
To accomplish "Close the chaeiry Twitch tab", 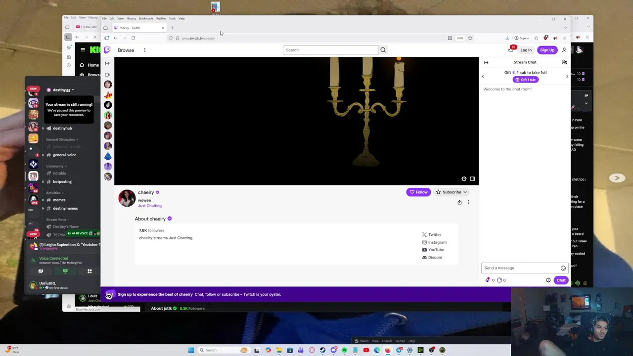I will 162,28.
